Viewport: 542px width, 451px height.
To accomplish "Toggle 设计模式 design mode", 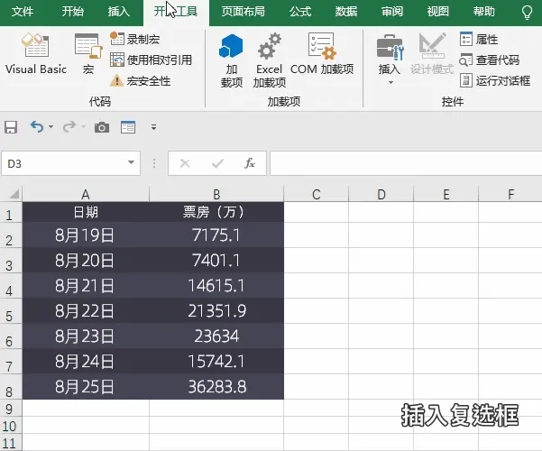I will 432,54.
